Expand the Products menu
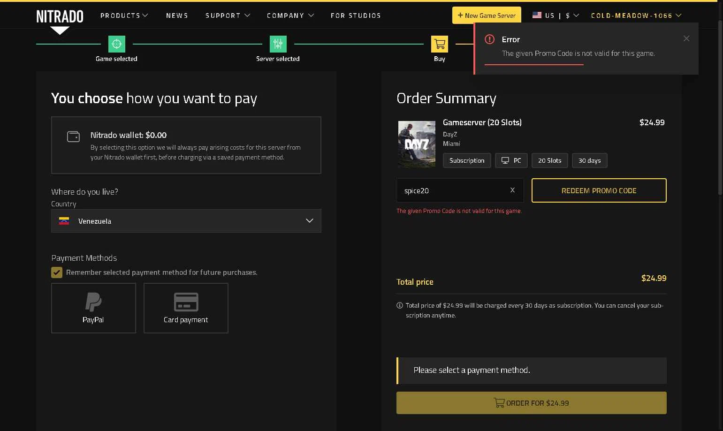 pyautogui.click(x=124, y=15)
